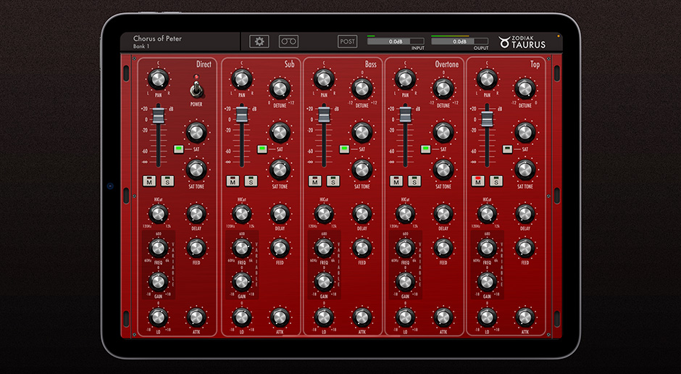Click the tape recorder icon

pos(288,41)
